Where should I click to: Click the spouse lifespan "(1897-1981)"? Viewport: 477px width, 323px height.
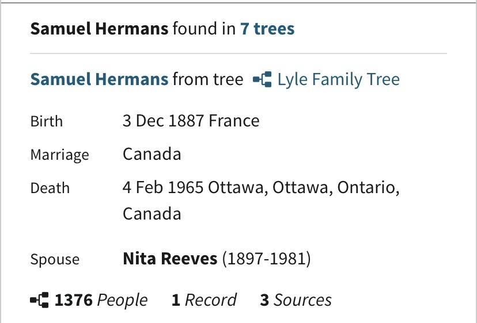click(x=266, y=259)
